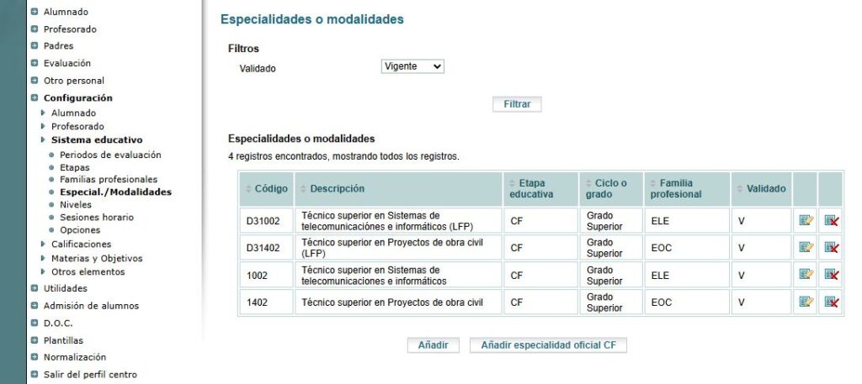Screen dimensions: 862x384
Task: Edit the 1402 specialty record
Action: (x=806, y=302)
